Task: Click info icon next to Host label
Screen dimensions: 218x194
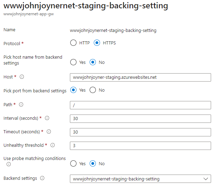Action: pyautogui.click(x=22, y=77)
